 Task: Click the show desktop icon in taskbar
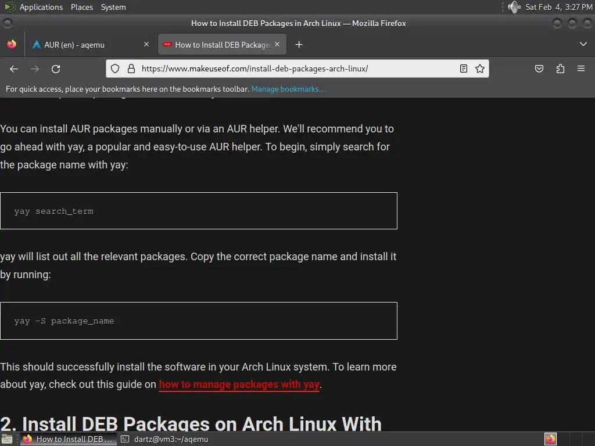click(7, 439)
